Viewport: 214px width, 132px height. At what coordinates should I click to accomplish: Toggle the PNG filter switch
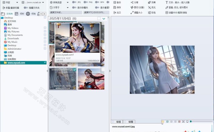click(x=86, y=2)
